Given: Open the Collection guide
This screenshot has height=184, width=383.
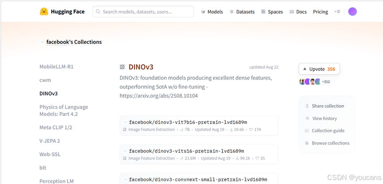Looking at the screenshot, I should (x=328, y=131).
